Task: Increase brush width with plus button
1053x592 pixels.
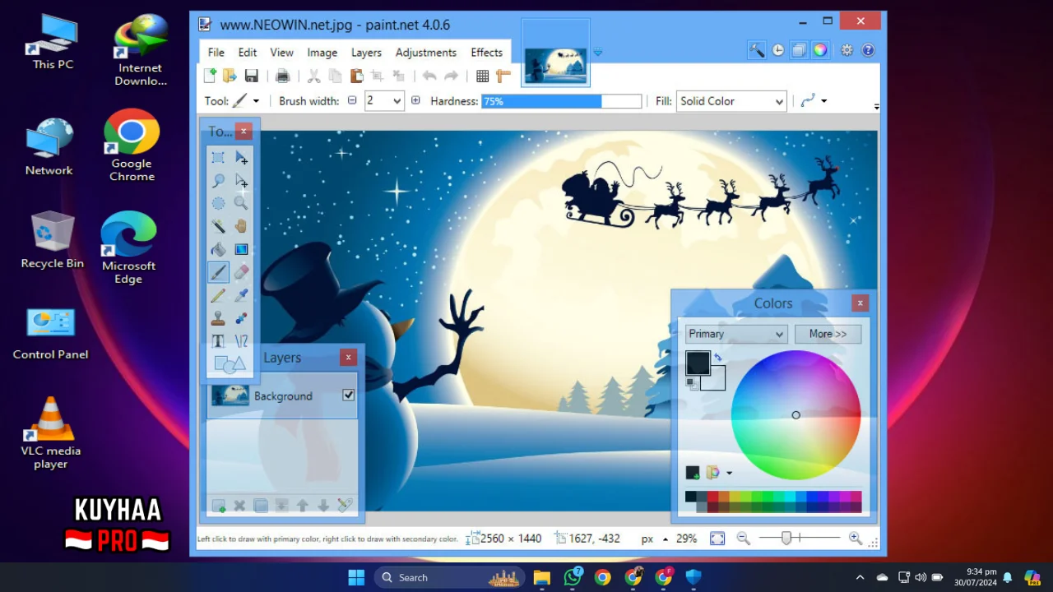Action: tap(415, 100)
